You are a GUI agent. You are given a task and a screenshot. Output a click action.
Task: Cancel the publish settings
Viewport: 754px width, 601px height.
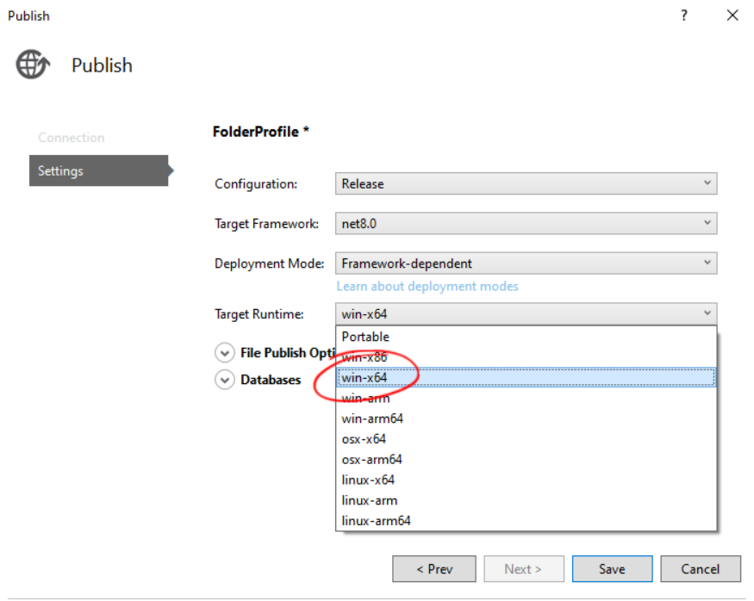tap(701, 569)
